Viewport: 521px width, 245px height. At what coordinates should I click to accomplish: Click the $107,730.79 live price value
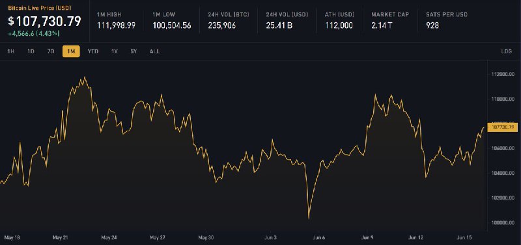[x=44, y=21]
